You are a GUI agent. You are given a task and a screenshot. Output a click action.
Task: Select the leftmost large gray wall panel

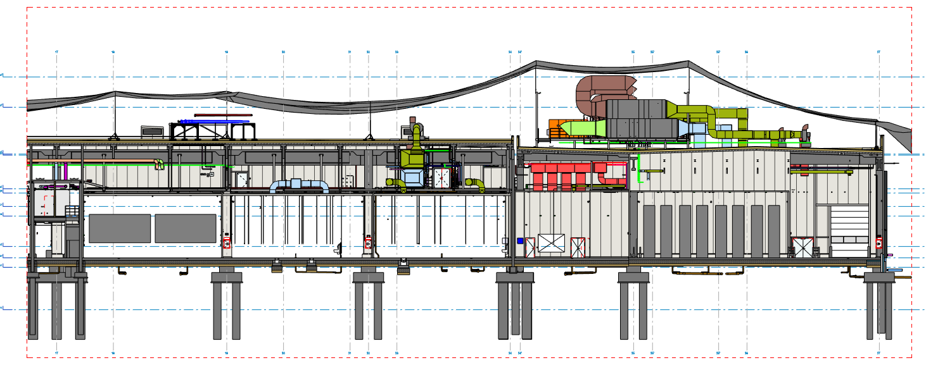point(120,228)
